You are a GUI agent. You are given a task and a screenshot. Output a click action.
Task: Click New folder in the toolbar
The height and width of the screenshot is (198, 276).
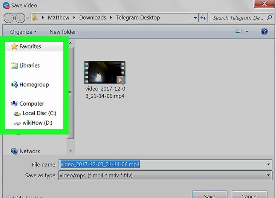tap(63, 32)
